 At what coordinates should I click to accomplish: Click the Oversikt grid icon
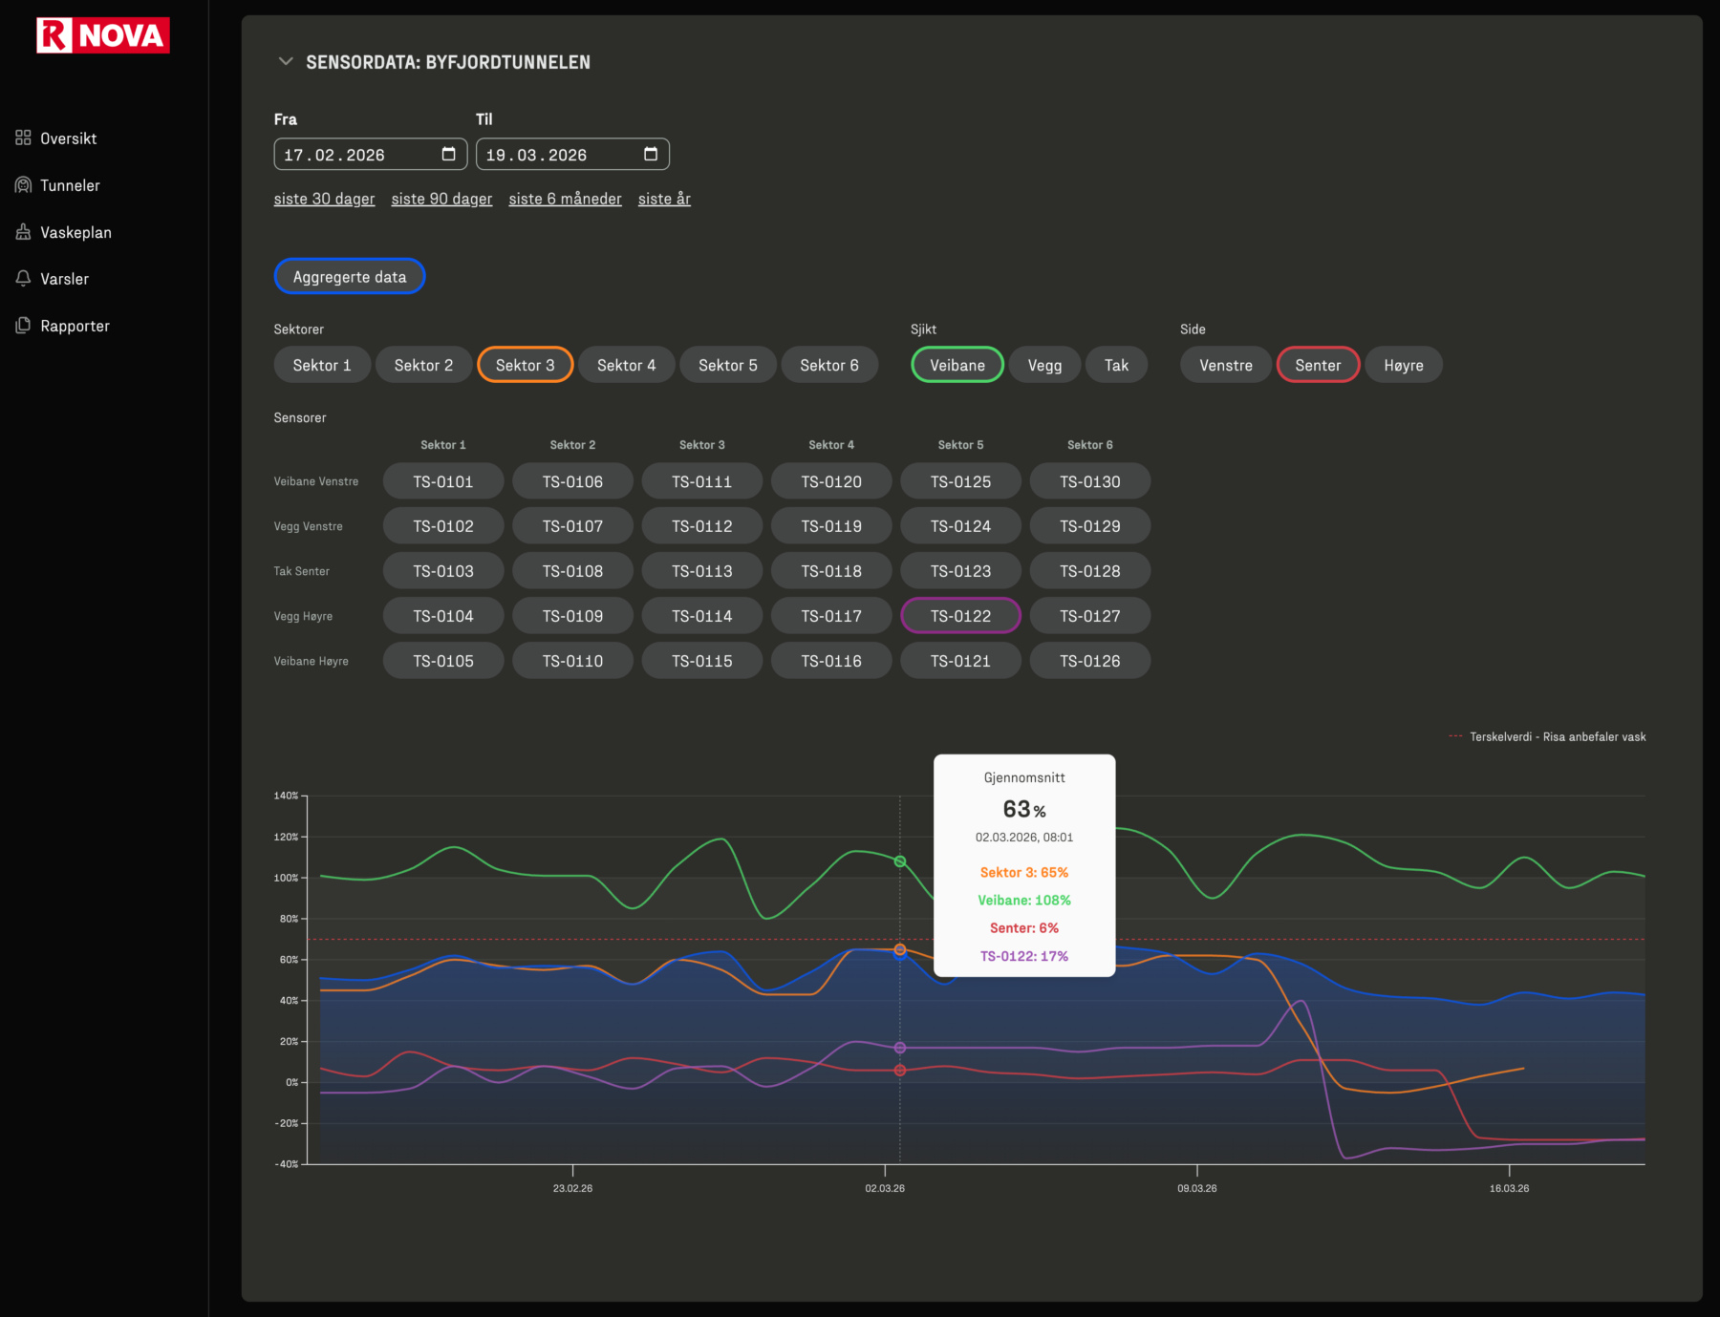(23, 138)
